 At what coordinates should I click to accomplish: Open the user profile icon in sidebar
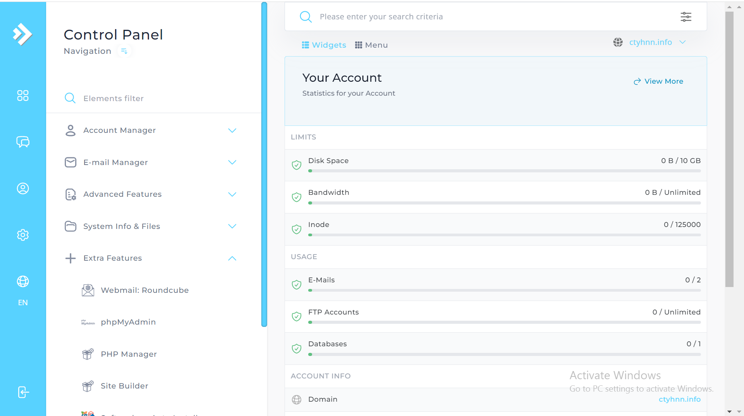[23, 189]
